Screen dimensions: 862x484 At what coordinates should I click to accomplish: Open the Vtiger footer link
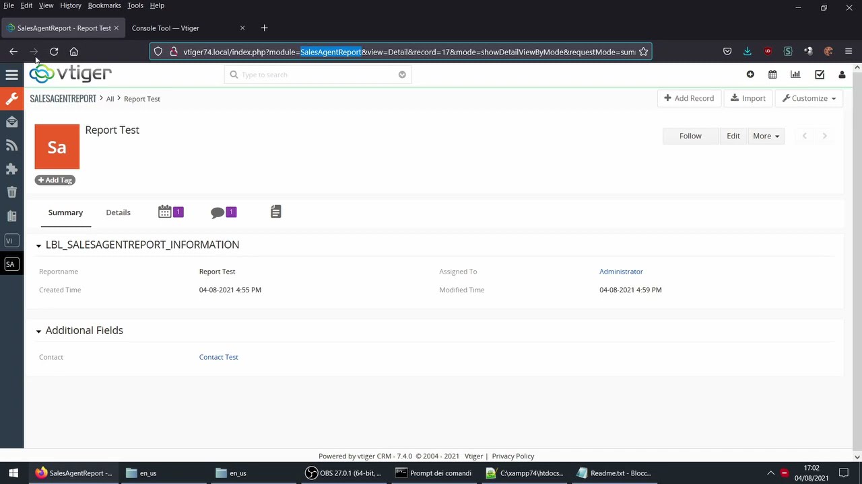pyautogui.click(x=473, y=456)
